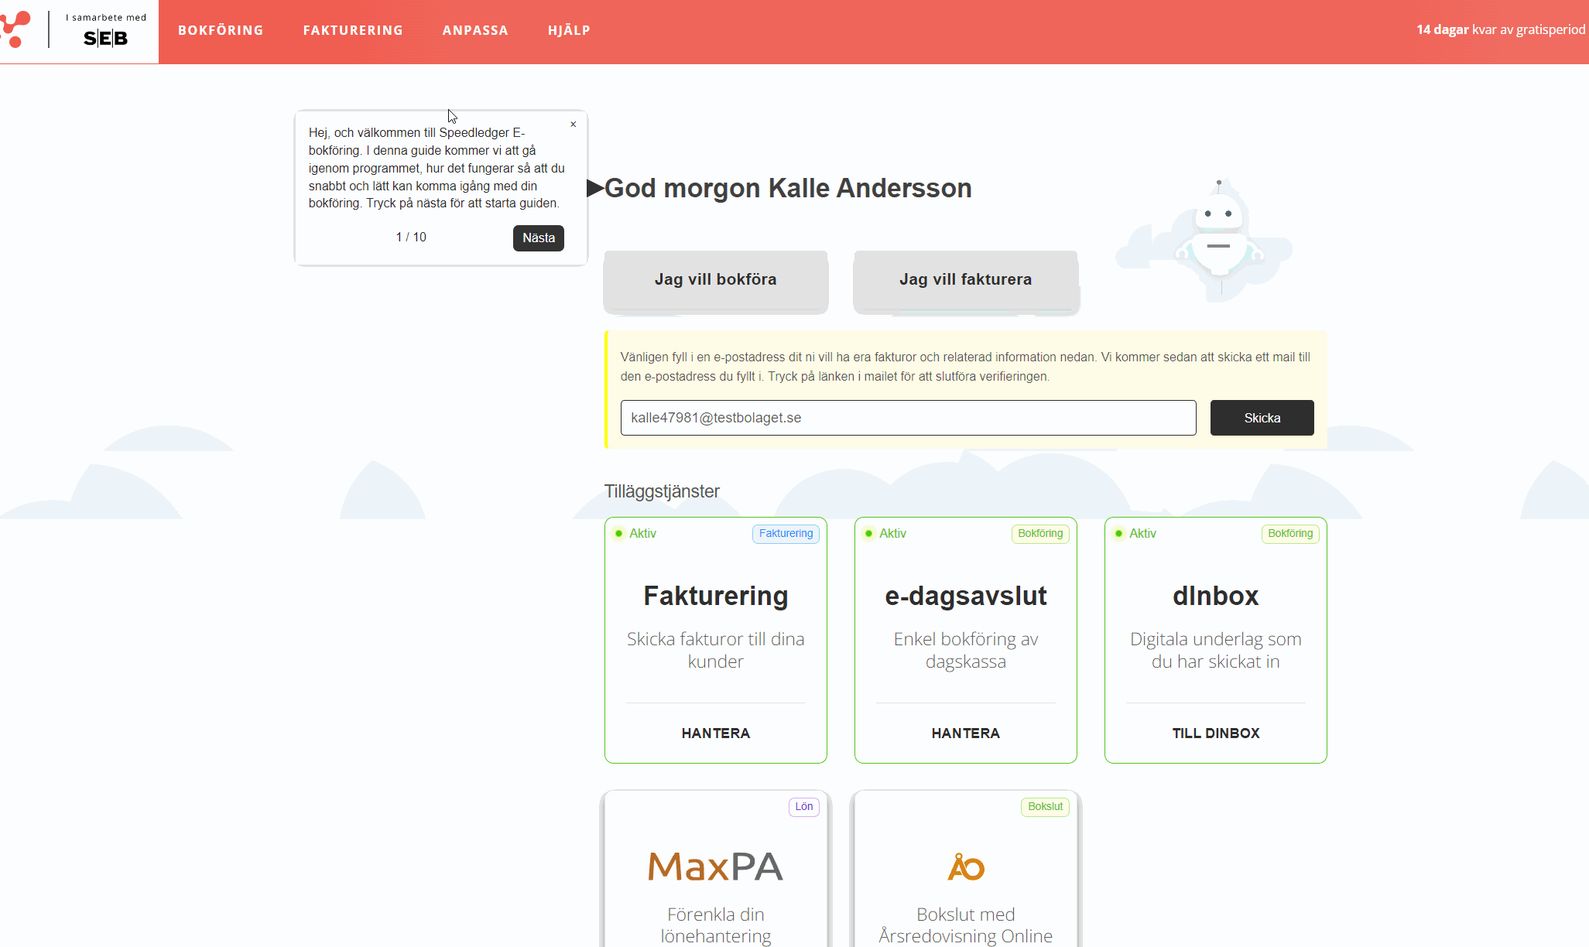1589x947 pixels.
Task: Click 'Enkel bokföring av dagskassa' description
Action: pyautogui.click(x=966, y=651)
